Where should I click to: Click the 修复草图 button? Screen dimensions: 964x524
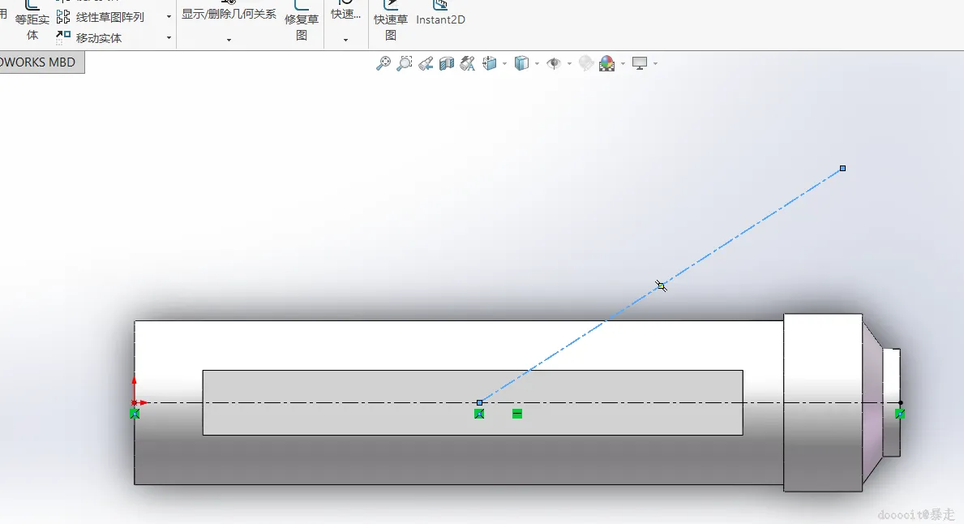click(x=302, y=22)
